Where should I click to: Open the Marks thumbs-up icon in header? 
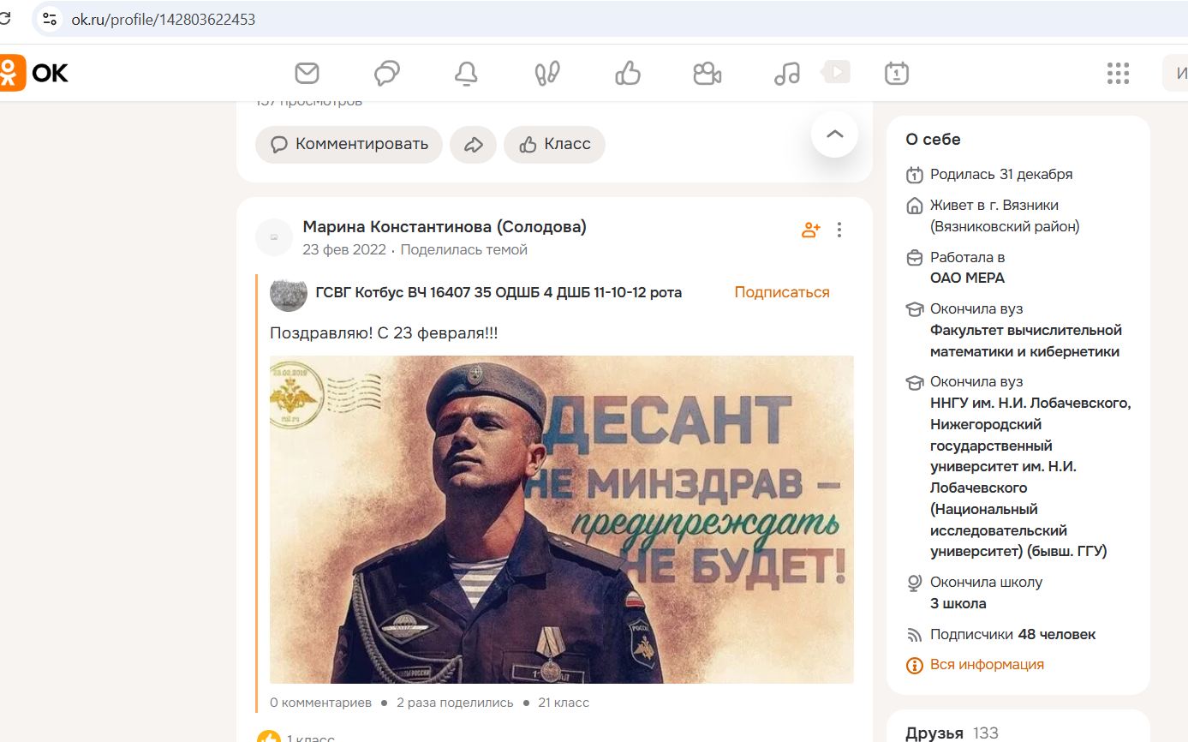(628, 74)
